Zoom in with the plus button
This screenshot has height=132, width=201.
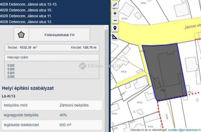115,13
